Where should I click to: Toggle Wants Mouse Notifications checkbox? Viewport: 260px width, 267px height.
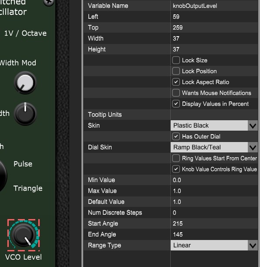coord(176,93)
